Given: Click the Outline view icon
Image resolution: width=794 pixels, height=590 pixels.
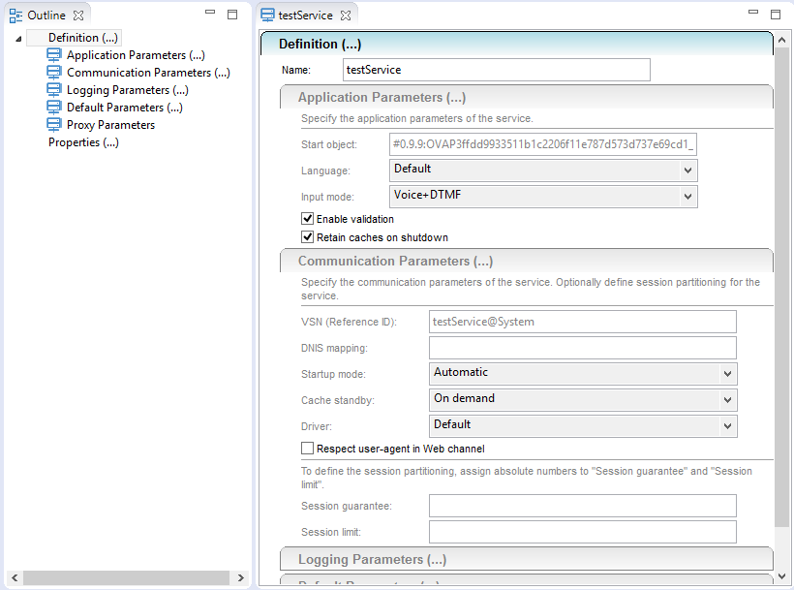Looking at the screenshot, I should (15, 15).
